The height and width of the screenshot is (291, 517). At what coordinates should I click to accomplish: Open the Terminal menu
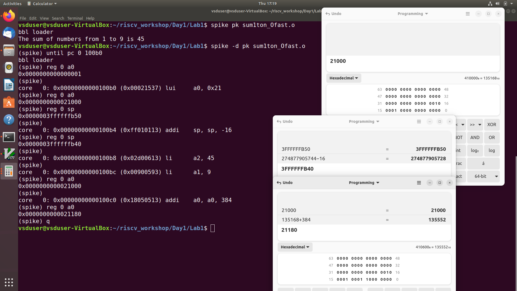coord(75,18)
